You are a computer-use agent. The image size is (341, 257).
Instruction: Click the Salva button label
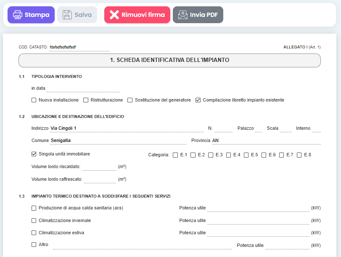coord(83,15)
